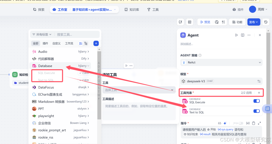Expand the Audio tool by hjlarry
This screenshot has height=144, width=272.
pos(60,52)
